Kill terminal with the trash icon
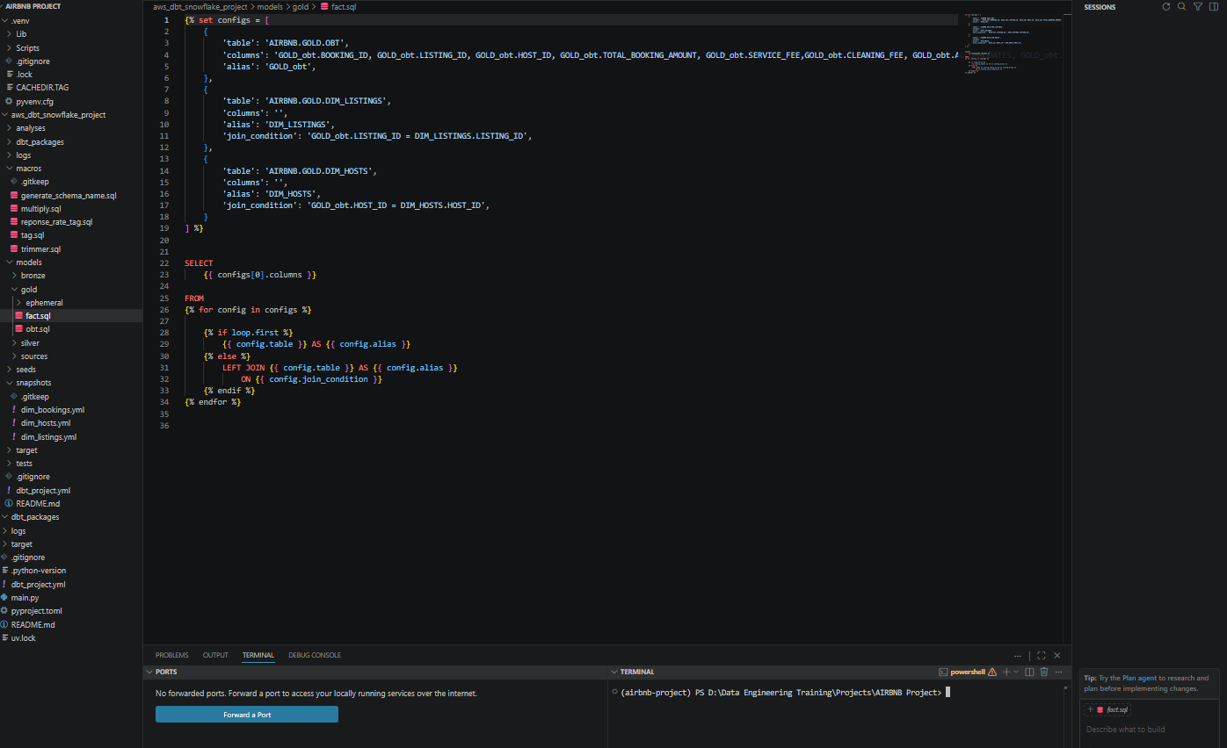This screenshot has height=748, width=1227. pyautogui.click(x=1044, y=672)
